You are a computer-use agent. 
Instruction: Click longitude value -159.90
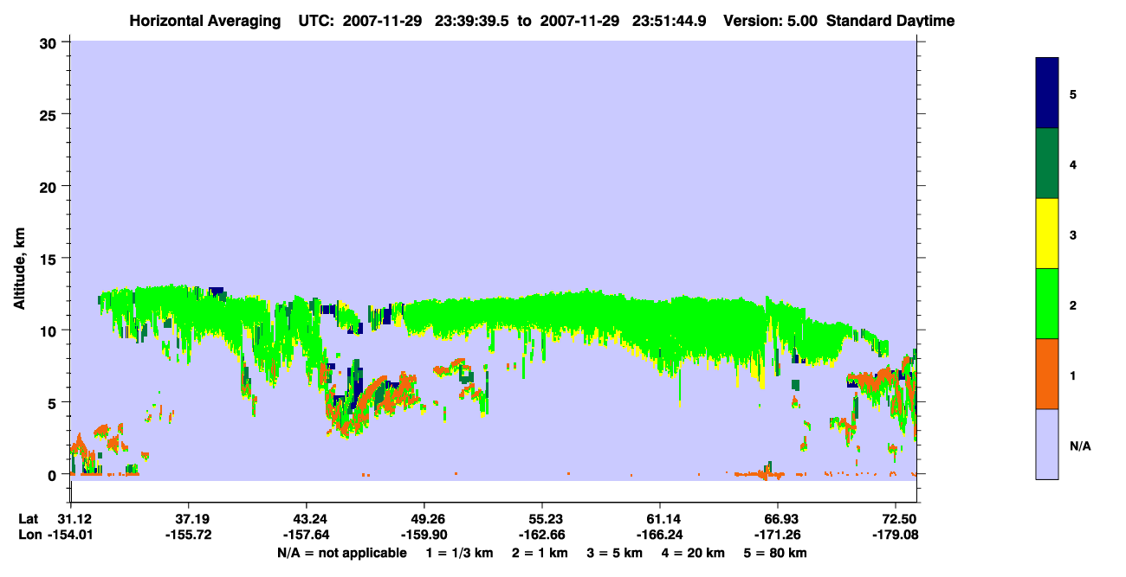click(424, 535)
